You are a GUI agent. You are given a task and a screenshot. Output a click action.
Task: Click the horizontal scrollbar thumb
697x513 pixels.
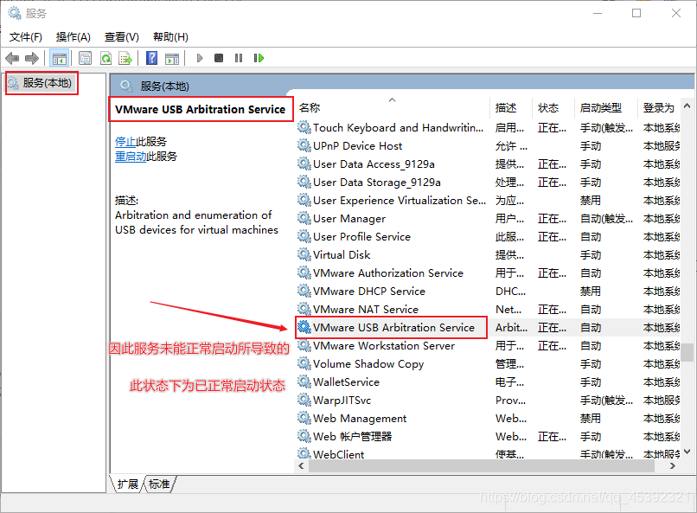(x=482, y=466)
